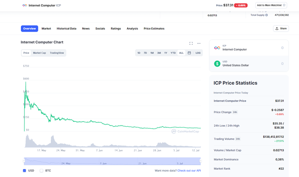Open the Analysis tab
The image size is (299, 177).
tap(132, 29)
